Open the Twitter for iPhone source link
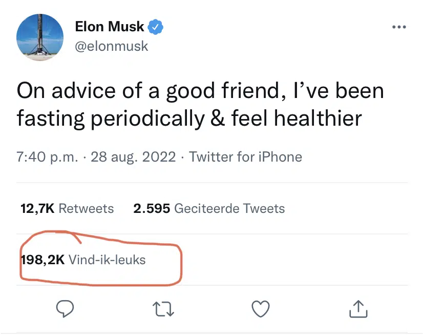 (246, 157)
